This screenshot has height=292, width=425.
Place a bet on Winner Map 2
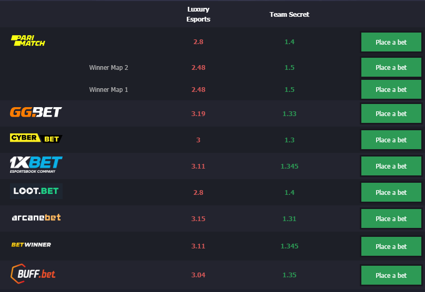(391, 67)
